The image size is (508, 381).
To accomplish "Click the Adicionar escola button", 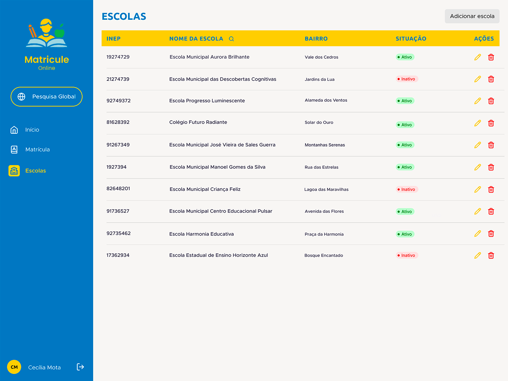I will [x=472, y=16].
